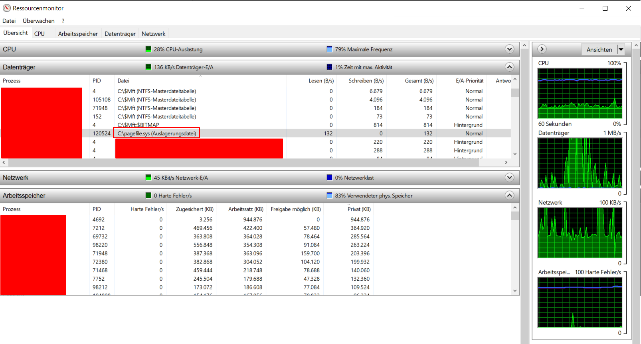Click the Arbeitsspeicher hard faults graph
This screenshot has height=344, width=641.
pos(580,303)
